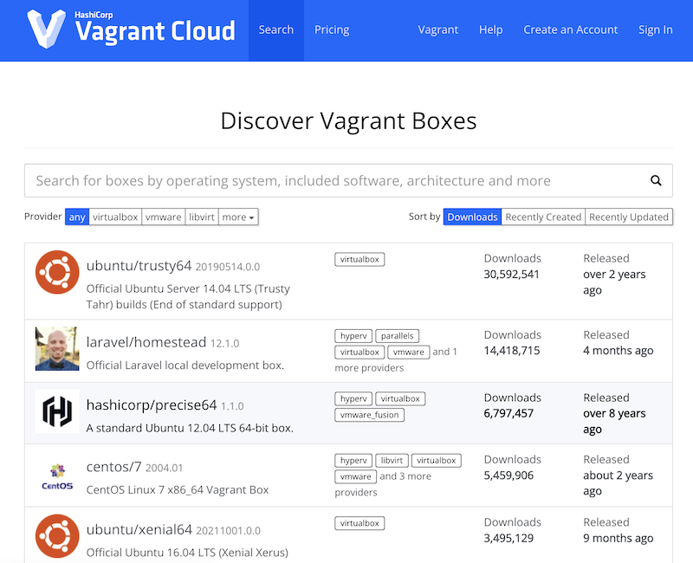
Task: Expand the 'more' providers dropdown
Action: [238, 217]
